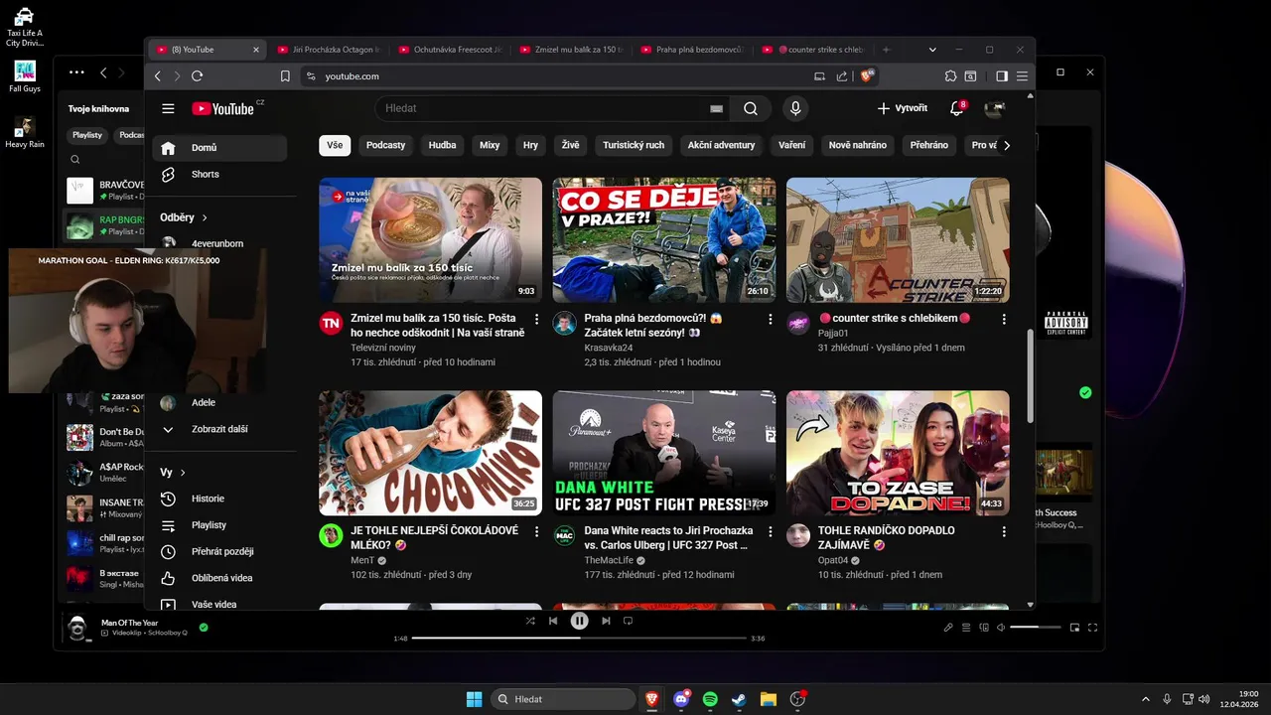Open more options for Dana White video

(x=771, y=532)
